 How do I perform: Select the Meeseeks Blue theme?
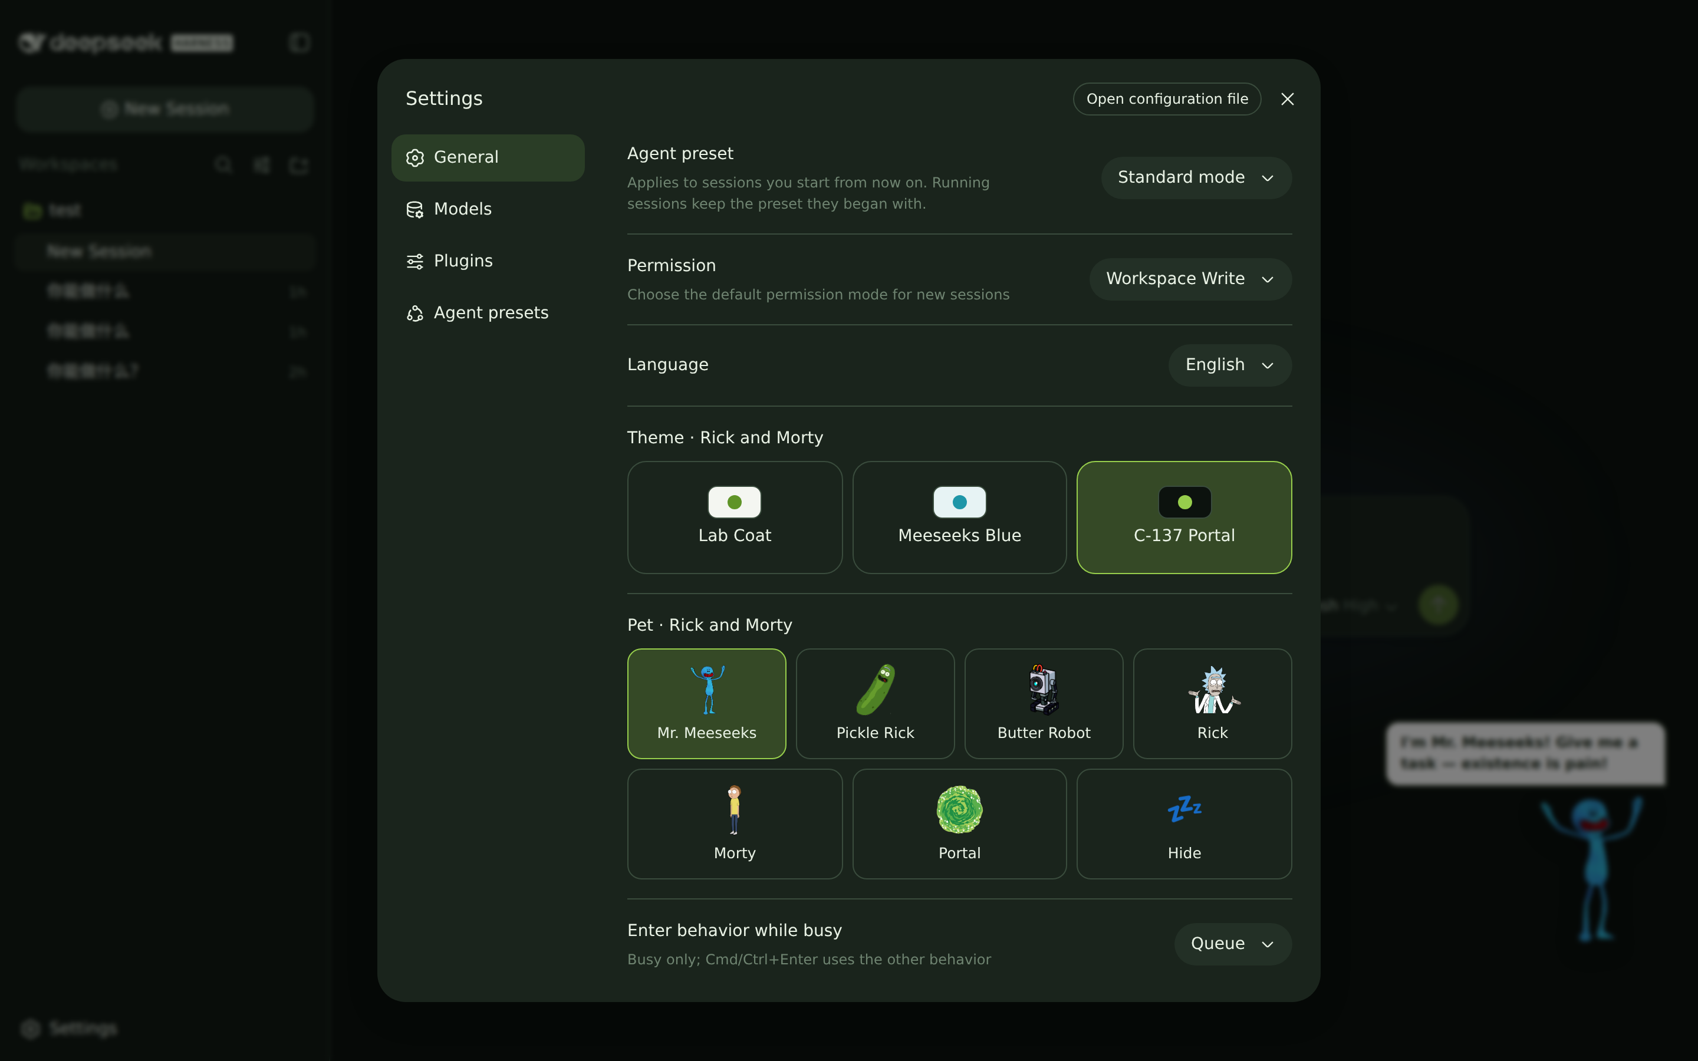(959, 517)
